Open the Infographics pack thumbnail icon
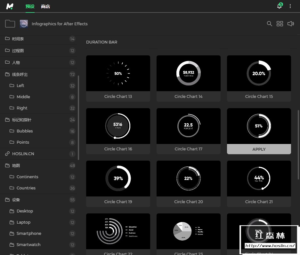Image resolution: width=300 pixels, height=255 pixels. [24, 24]
